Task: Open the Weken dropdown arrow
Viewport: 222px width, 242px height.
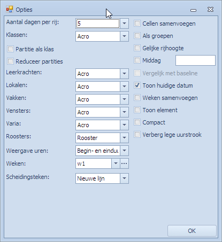Action: click(116, 163)
